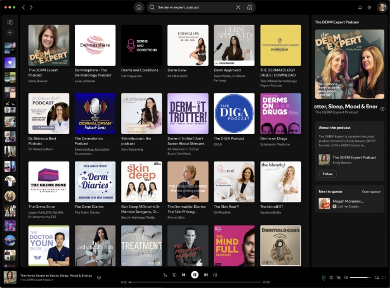Screen dimensions: 390x288
Task: Click the playing episode title in bottom bar
Action: coord(56,276)
